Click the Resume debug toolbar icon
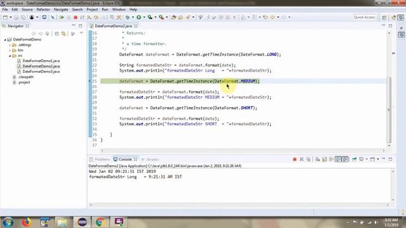The width and height of the screenshot is (406, 228). click(x=62, y=17)
